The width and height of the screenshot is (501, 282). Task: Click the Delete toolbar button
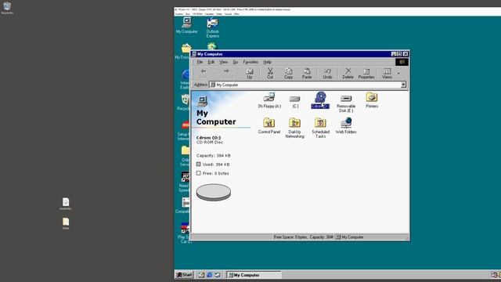[x=348, y=73]
